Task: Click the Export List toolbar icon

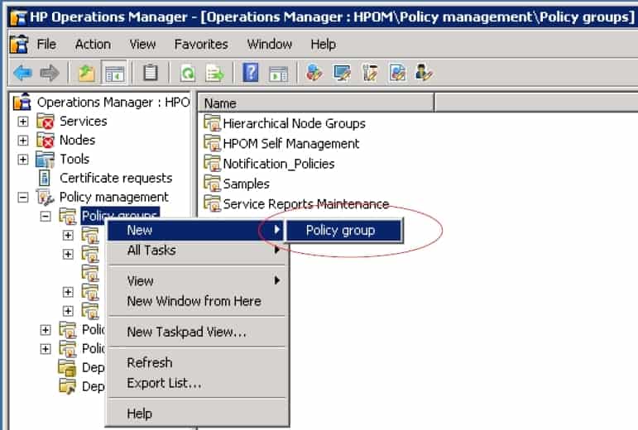Action: tap(215, 74)
